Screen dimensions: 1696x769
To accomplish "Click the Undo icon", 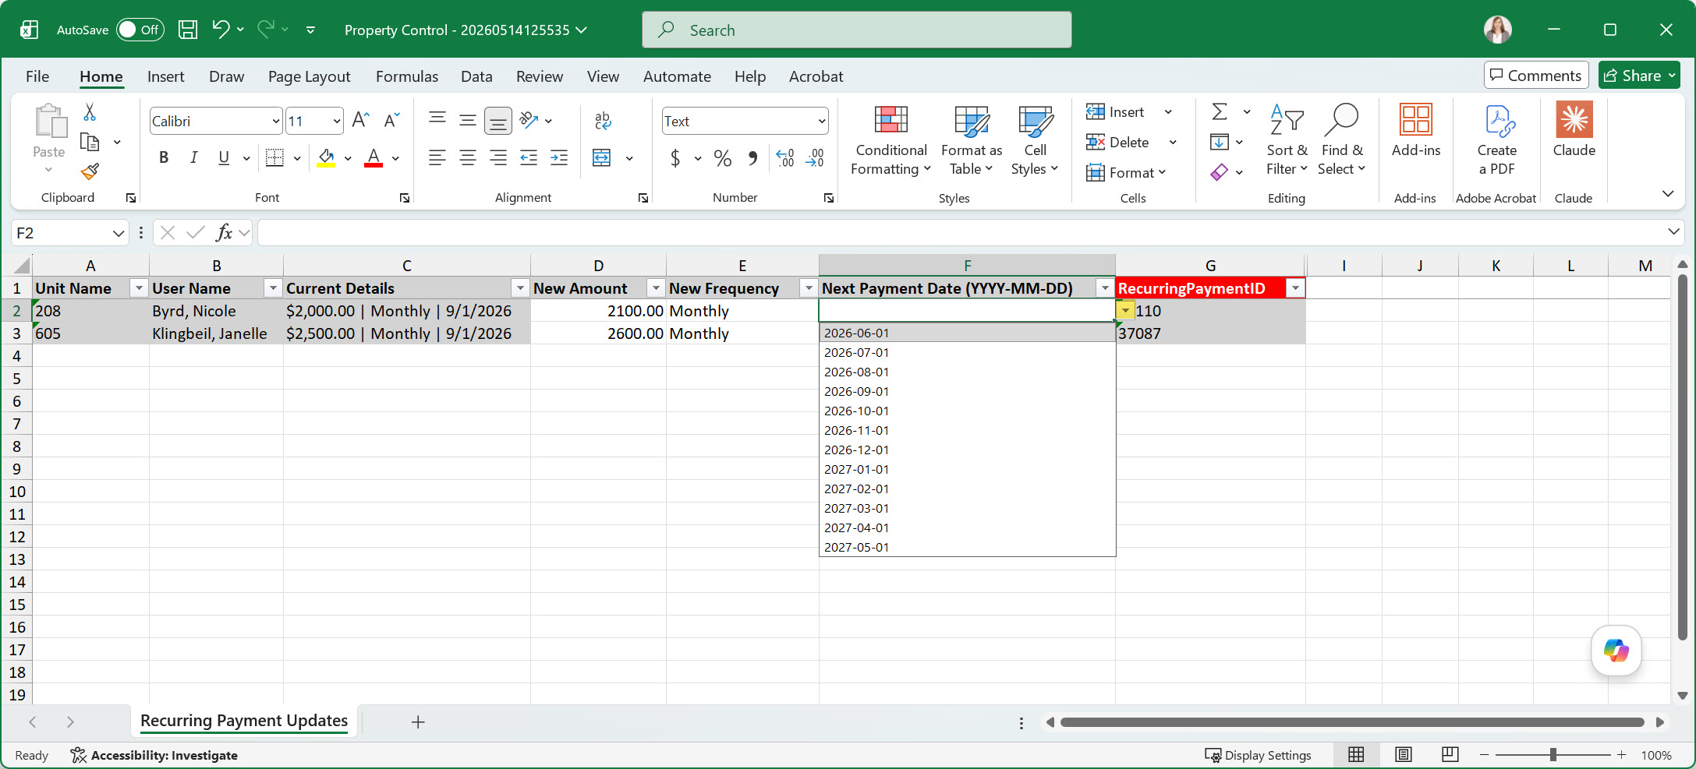I will (221, 30).
